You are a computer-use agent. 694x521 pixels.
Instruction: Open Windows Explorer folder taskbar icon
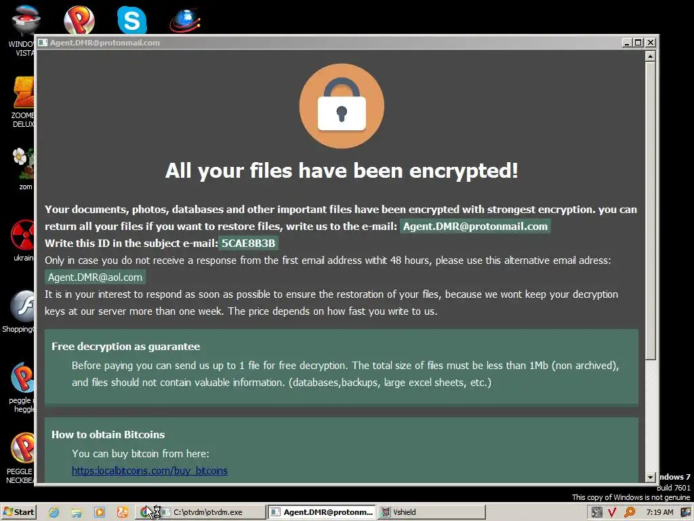(x=77, y=512)
